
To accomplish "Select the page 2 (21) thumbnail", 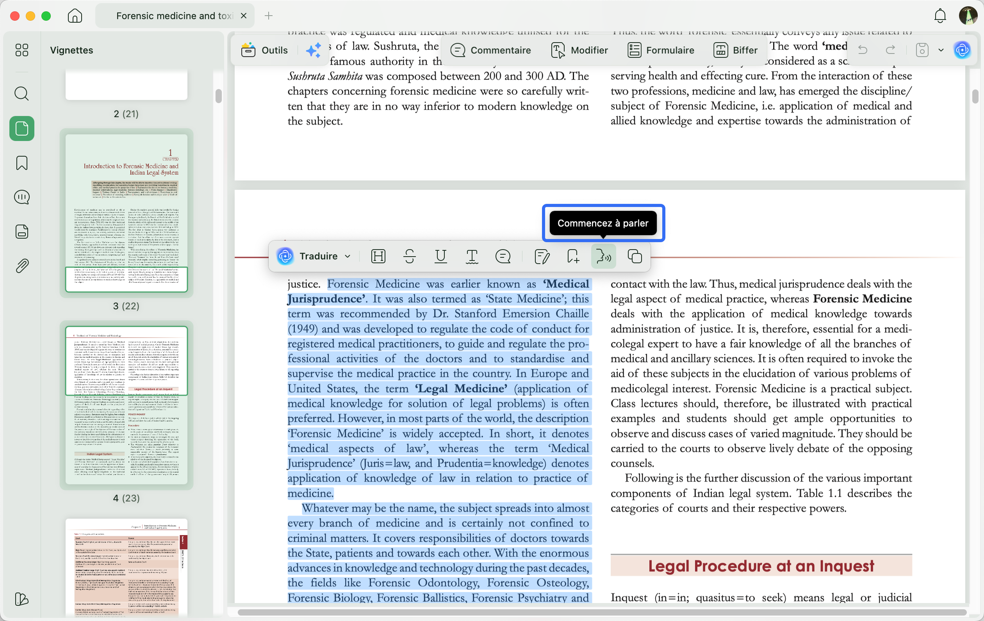I will (x=126, y=85).
